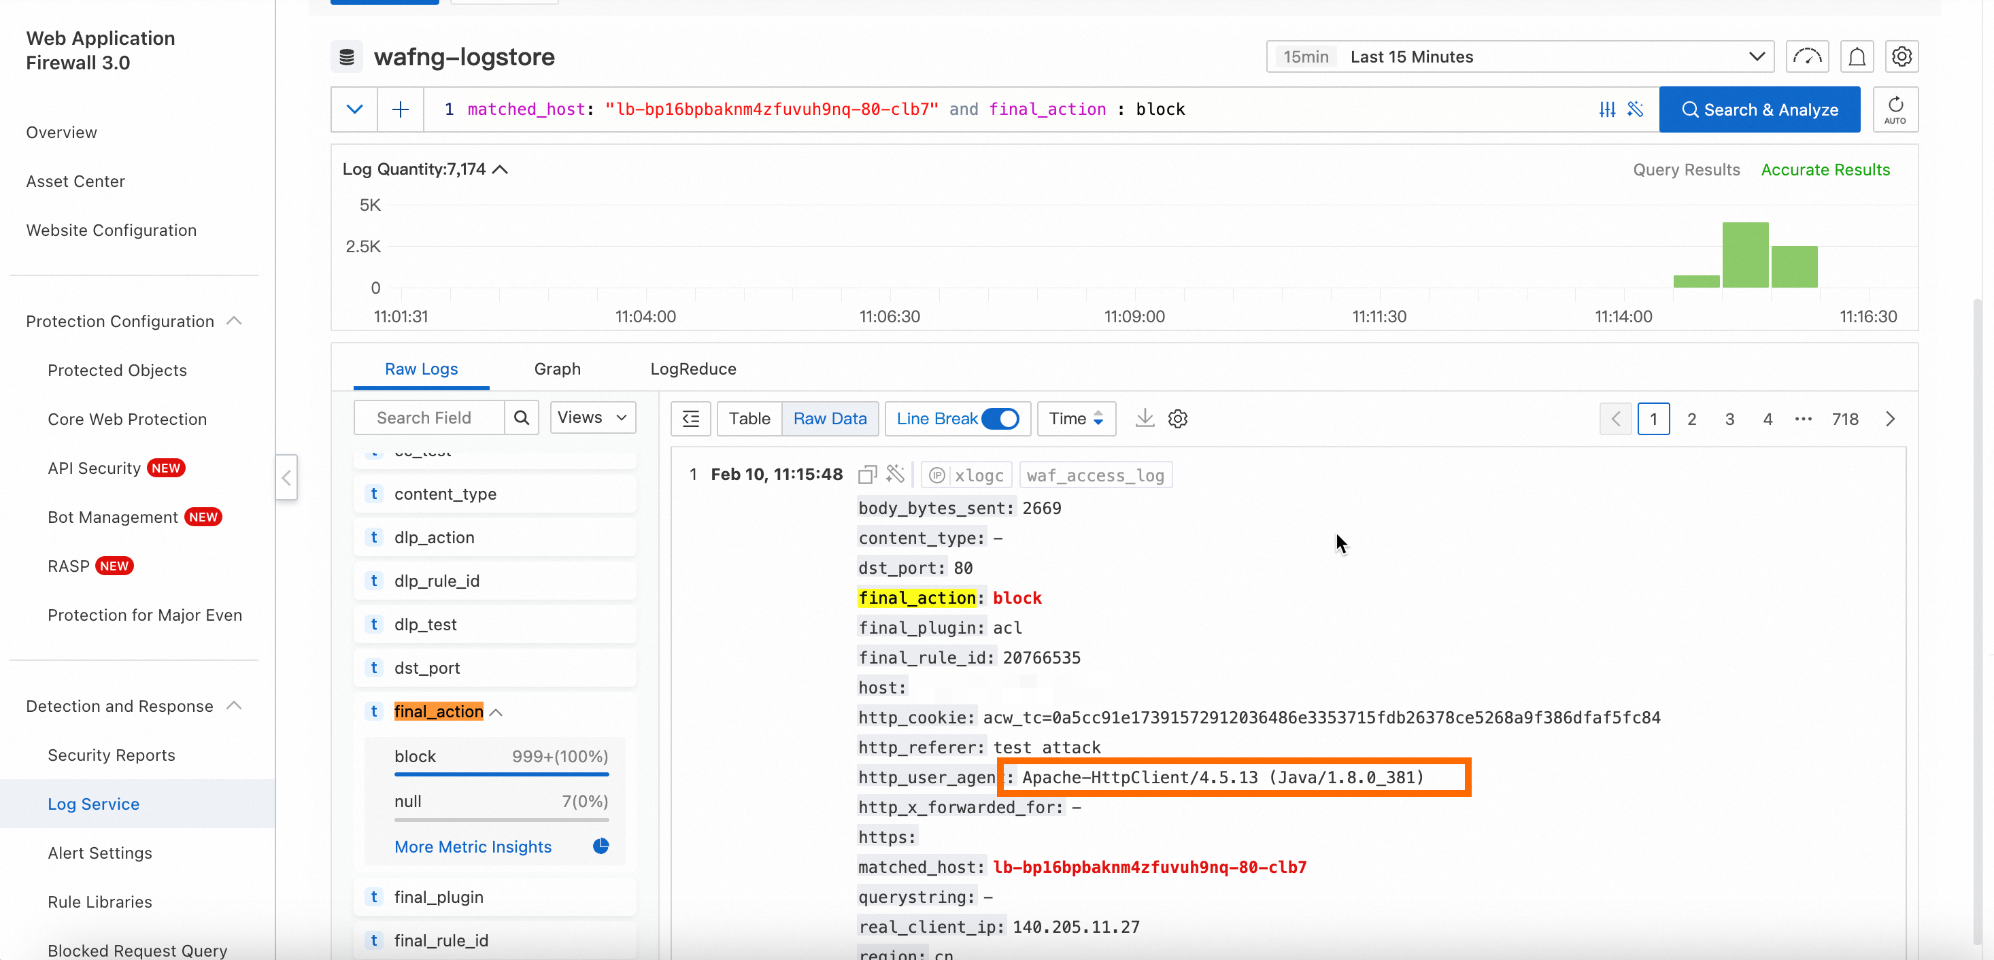Click the auto refresh icon
This screenshot has height=960, width=1994.
coord(1894,110)
